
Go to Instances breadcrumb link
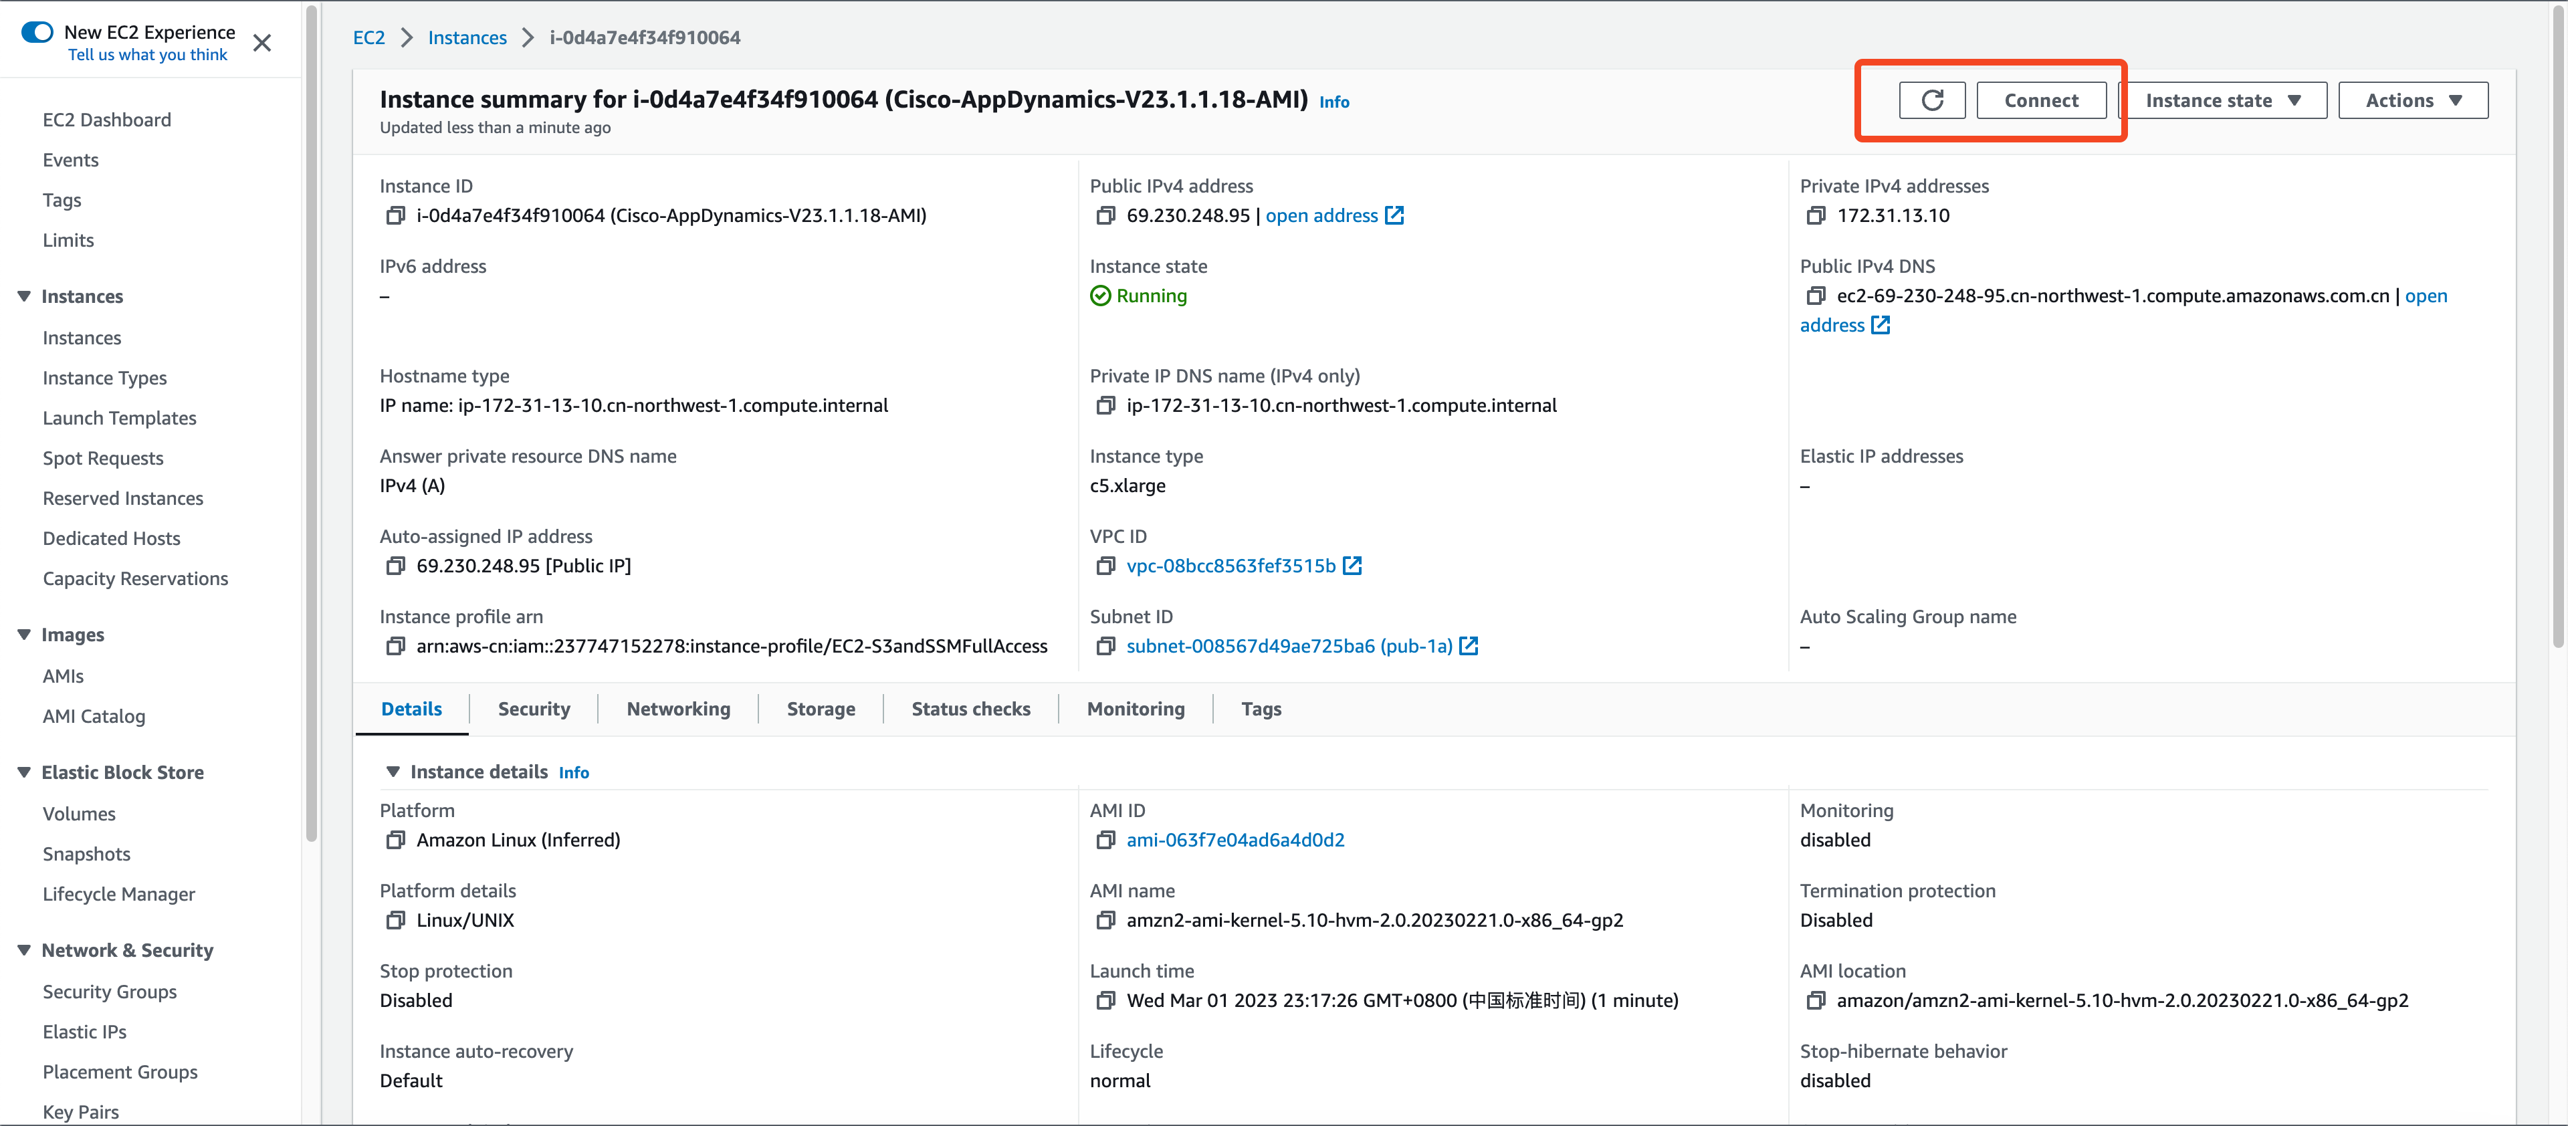pyautogui.click(x=467, y=38)
